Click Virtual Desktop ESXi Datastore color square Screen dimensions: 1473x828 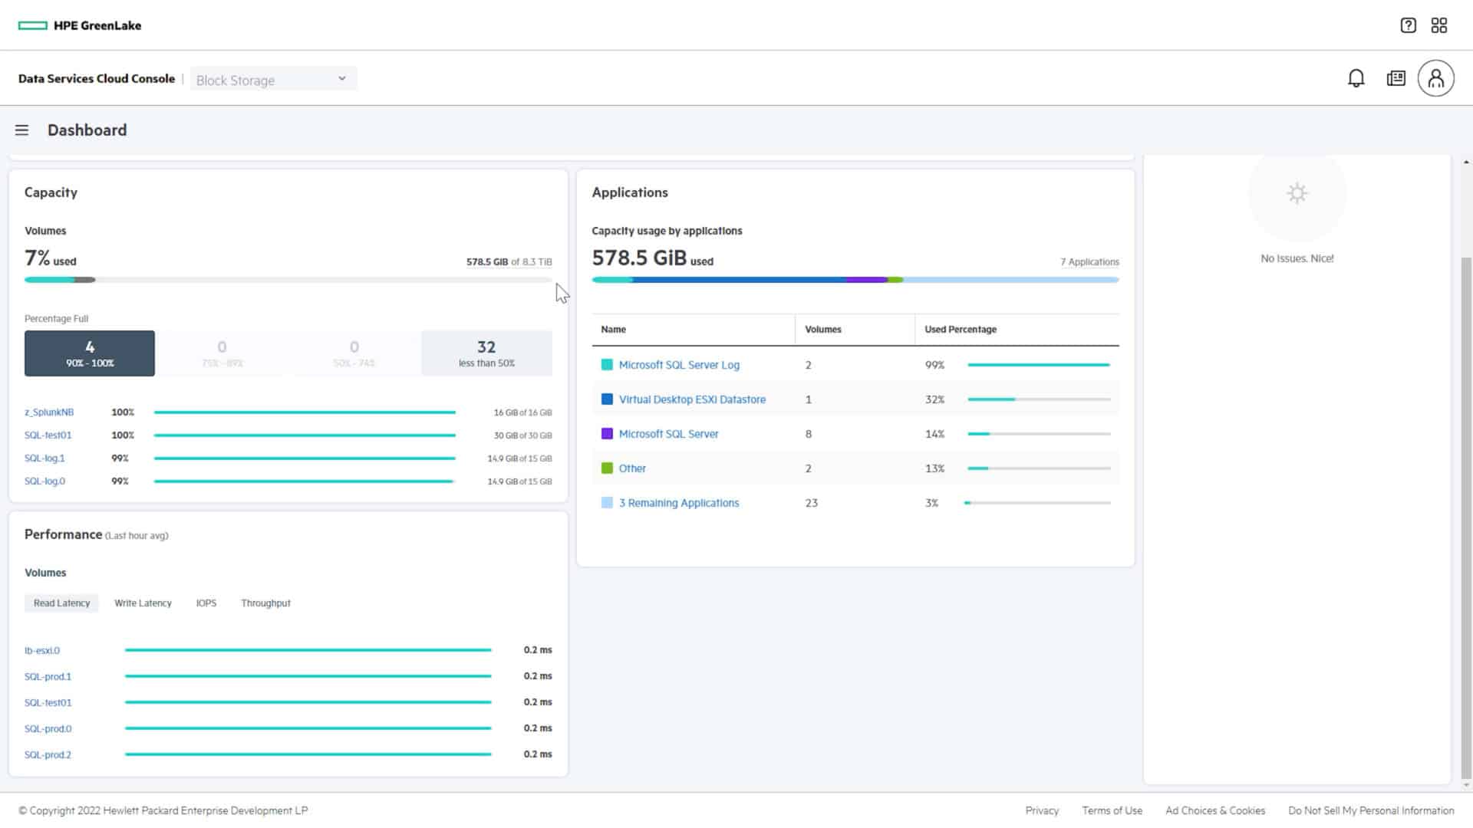coord(607,399)
